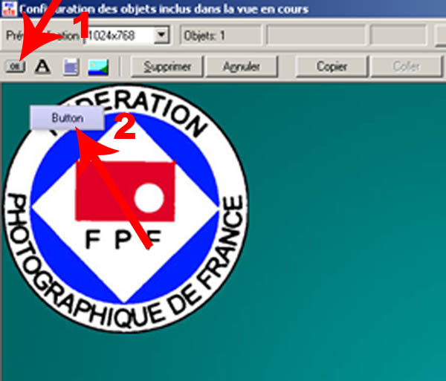
Task: Click the Supprimer button
Action: 167,67
